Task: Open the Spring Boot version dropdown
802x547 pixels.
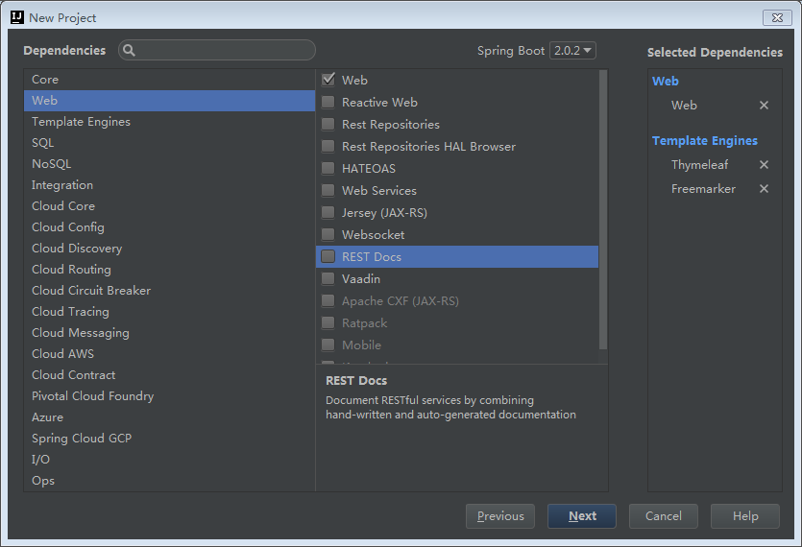Action: click(572, 51)
